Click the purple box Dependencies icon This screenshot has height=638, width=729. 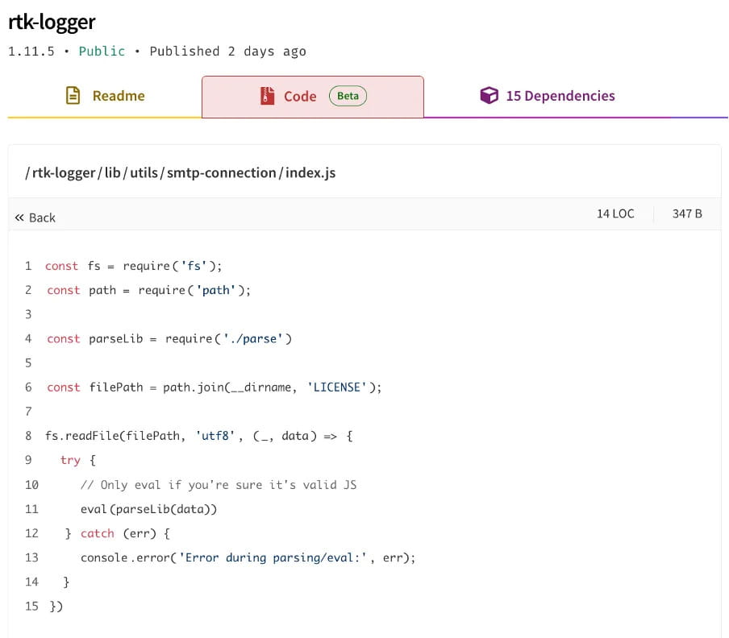tap(489, 96)
